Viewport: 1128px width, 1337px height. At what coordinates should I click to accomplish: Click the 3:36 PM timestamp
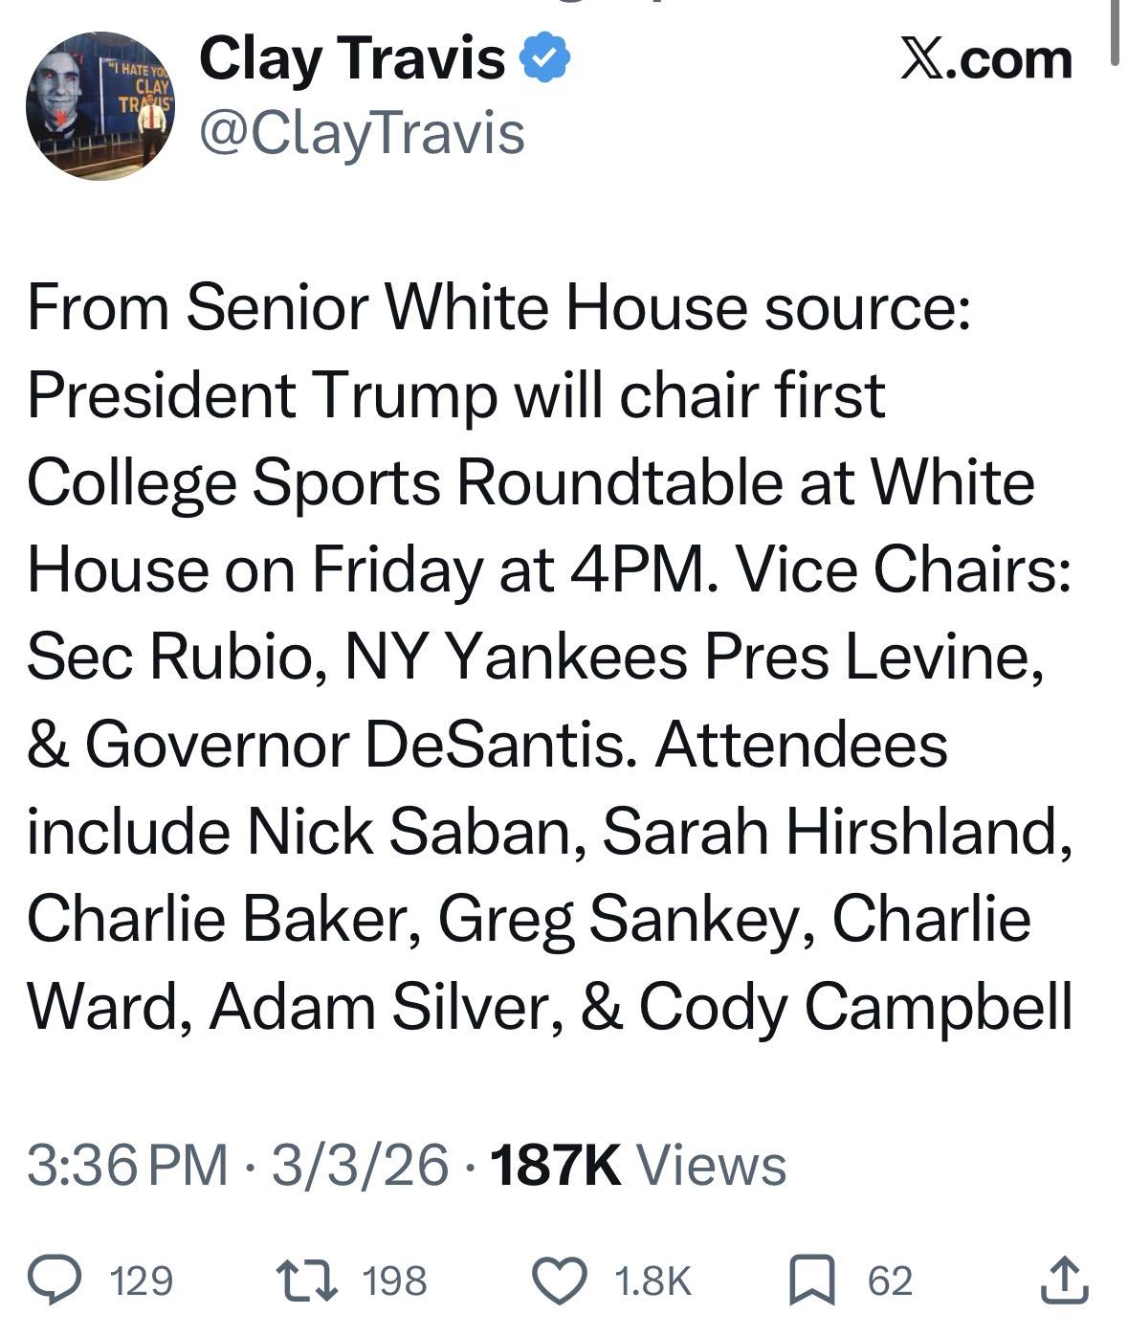pos(127,1166)
